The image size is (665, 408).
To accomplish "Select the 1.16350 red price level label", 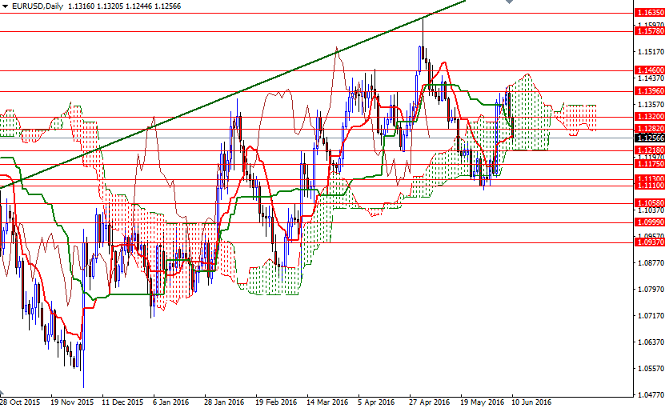I will point(648,14).
